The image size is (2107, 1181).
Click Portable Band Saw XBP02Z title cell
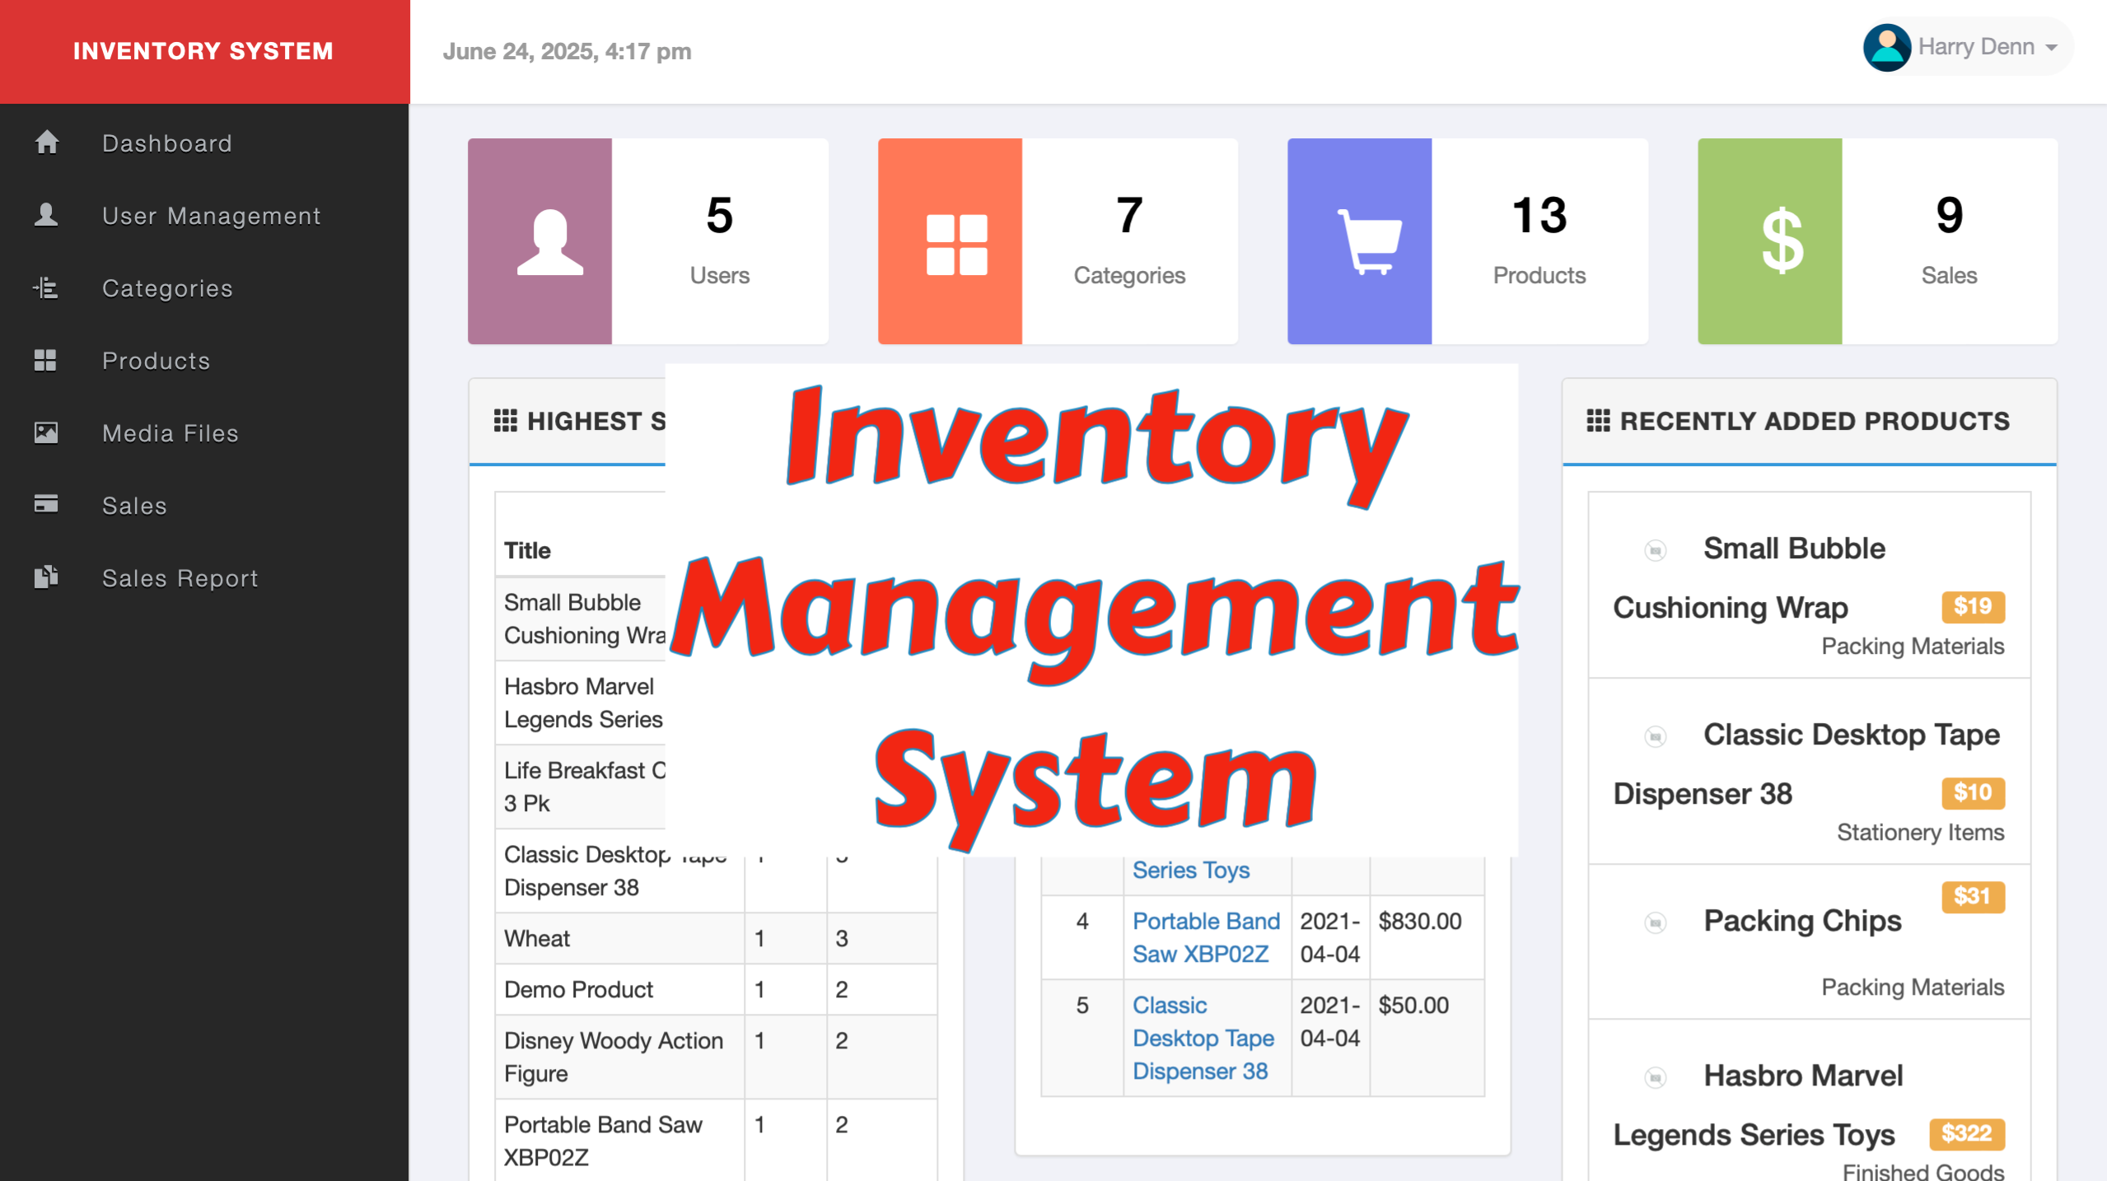coord(619,1141)
